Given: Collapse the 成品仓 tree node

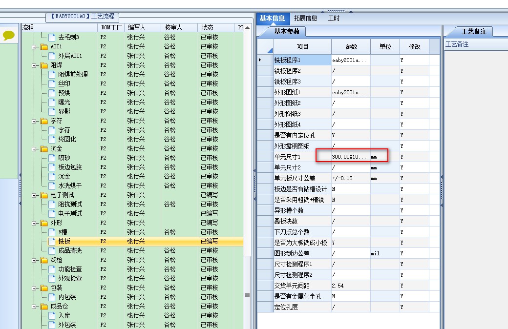Looking at the screenshot, I should pyautogui.click(x=34, y=307).
